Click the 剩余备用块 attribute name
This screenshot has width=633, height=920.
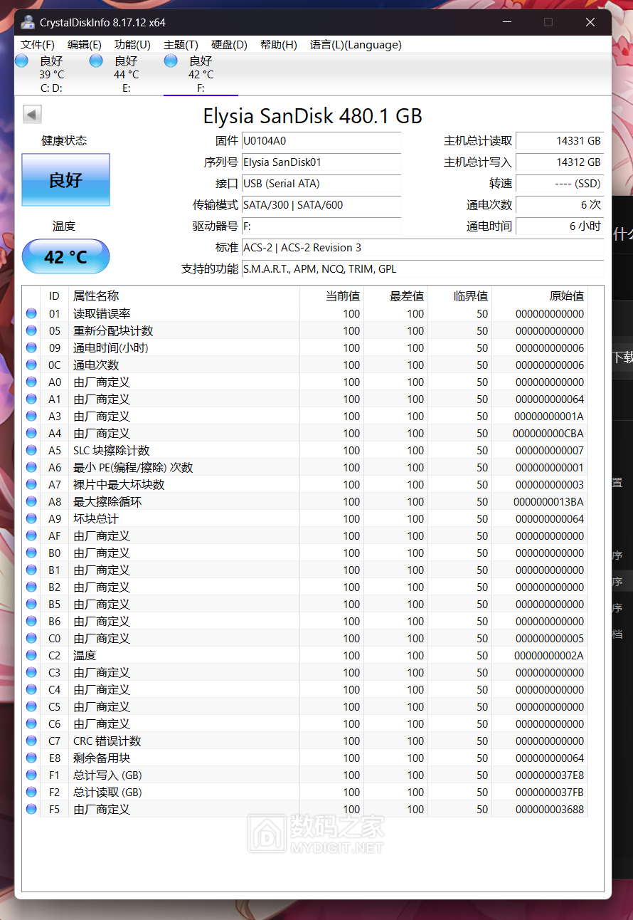(102, 758)
